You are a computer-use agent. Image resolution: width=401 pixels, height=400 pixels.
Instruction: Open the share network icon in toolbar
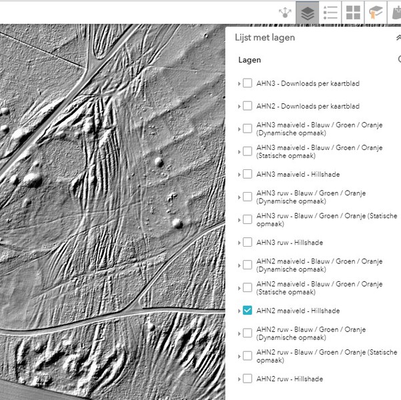(285, 12)
